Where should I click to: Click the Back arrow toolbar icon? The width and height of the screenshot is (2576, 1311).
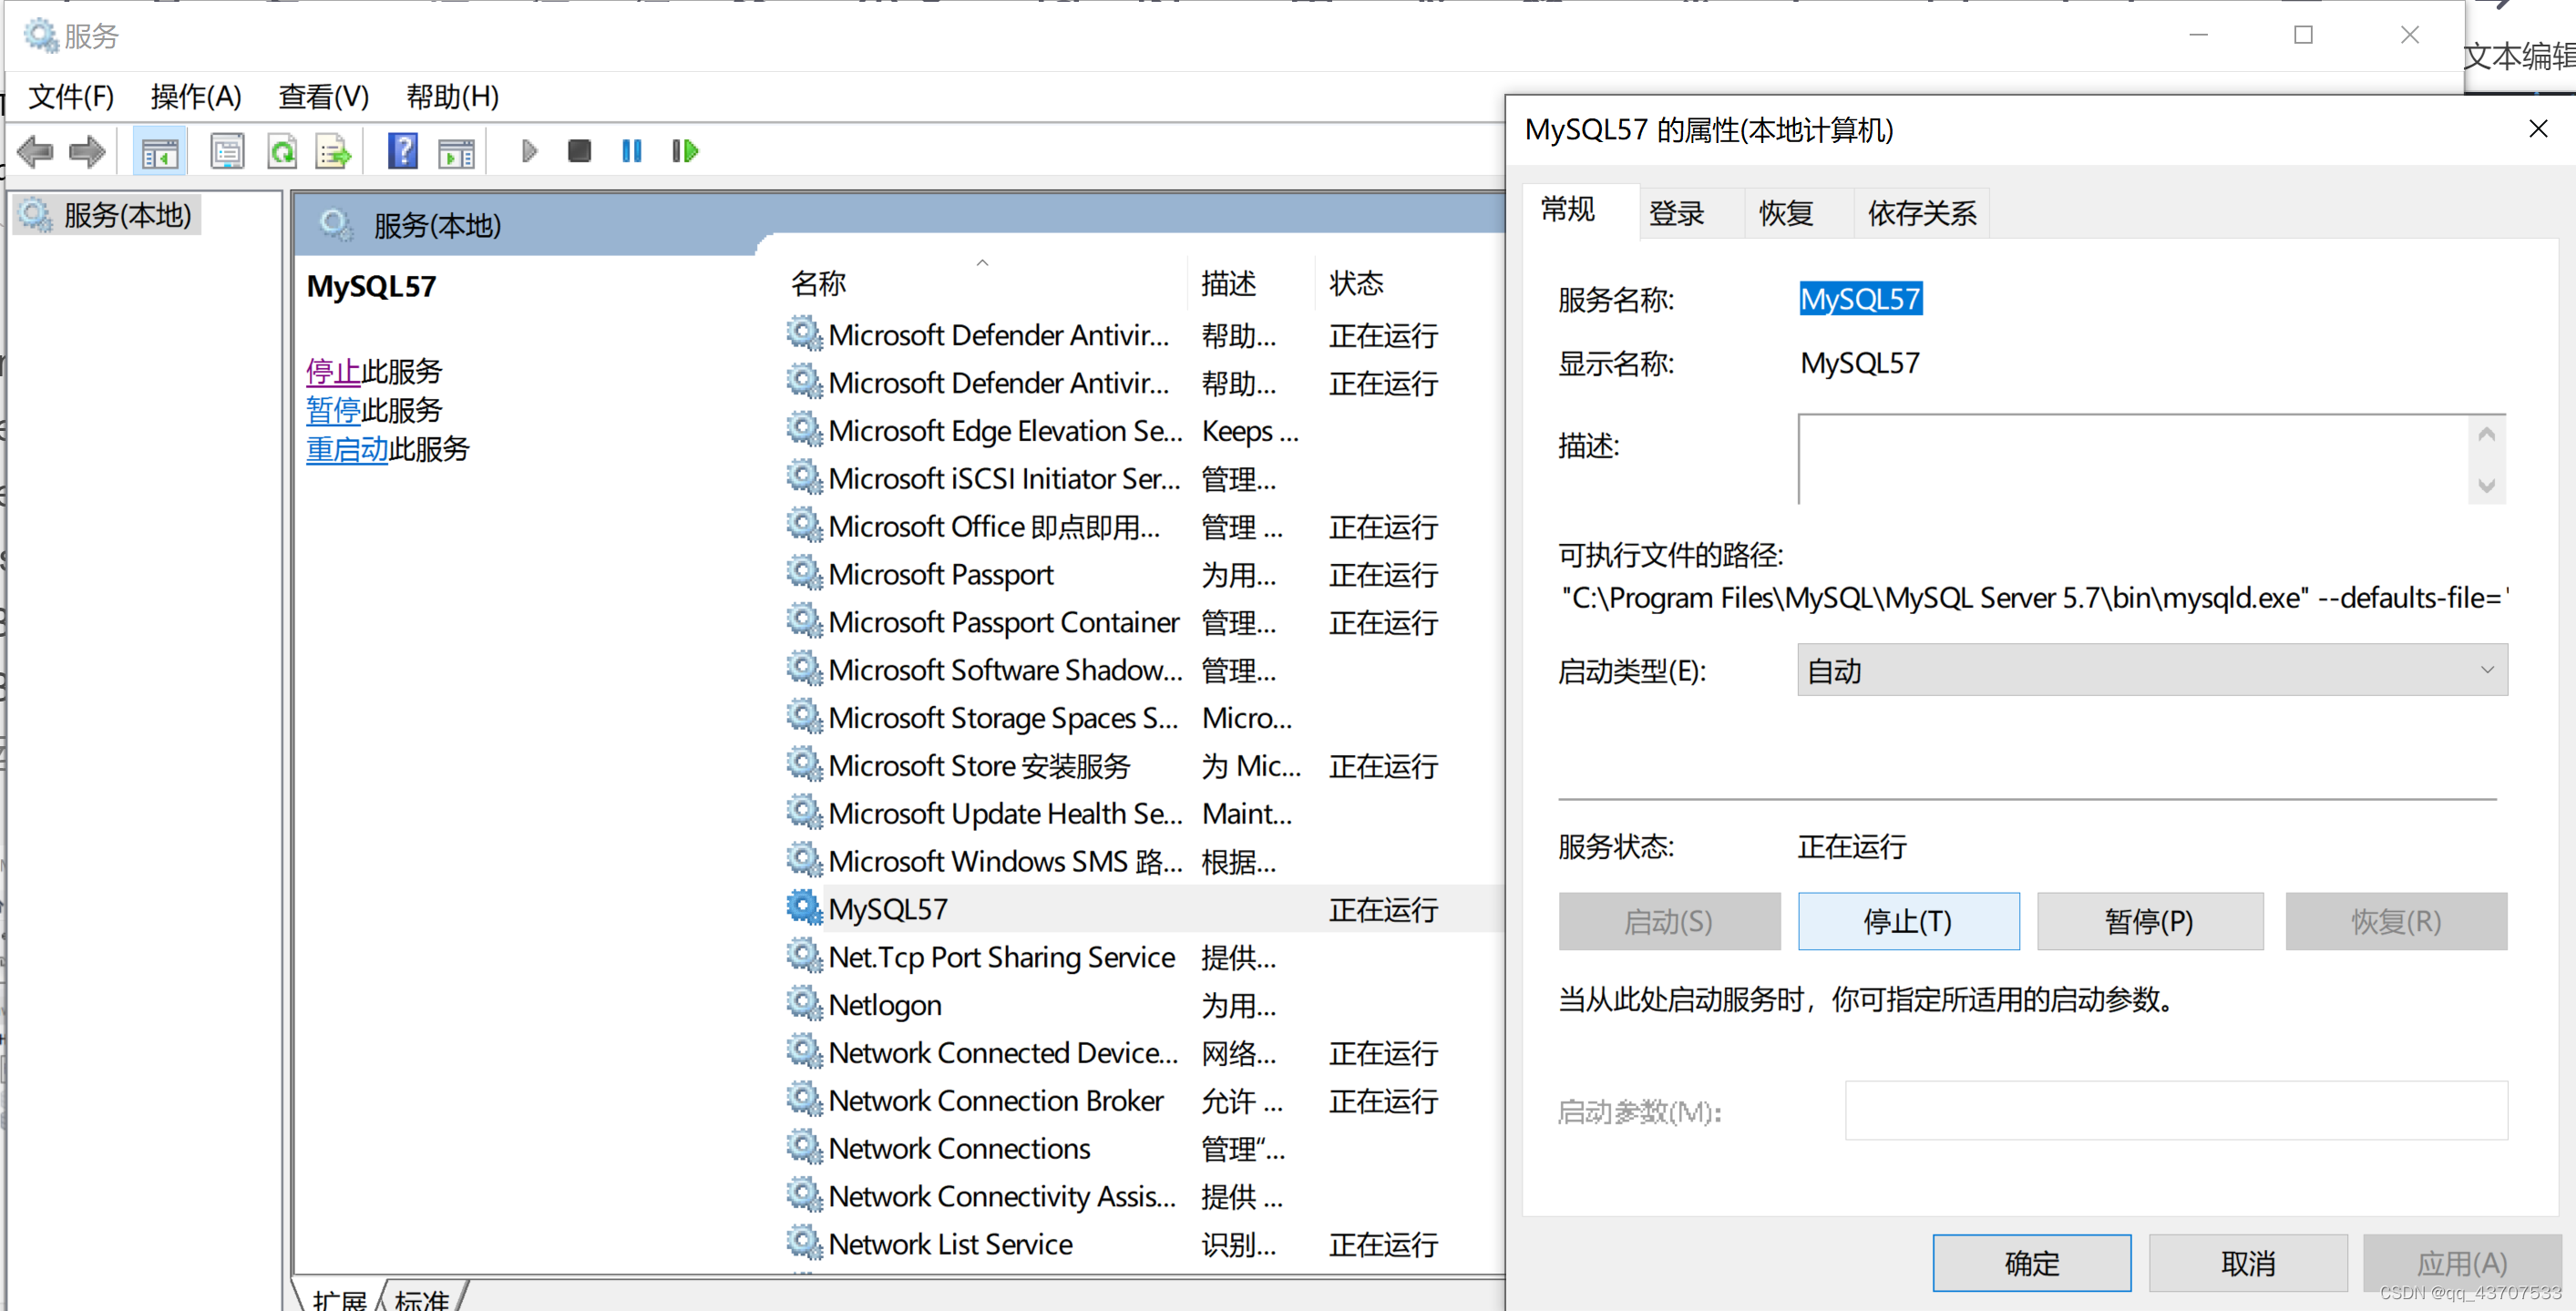coord(36,152)
